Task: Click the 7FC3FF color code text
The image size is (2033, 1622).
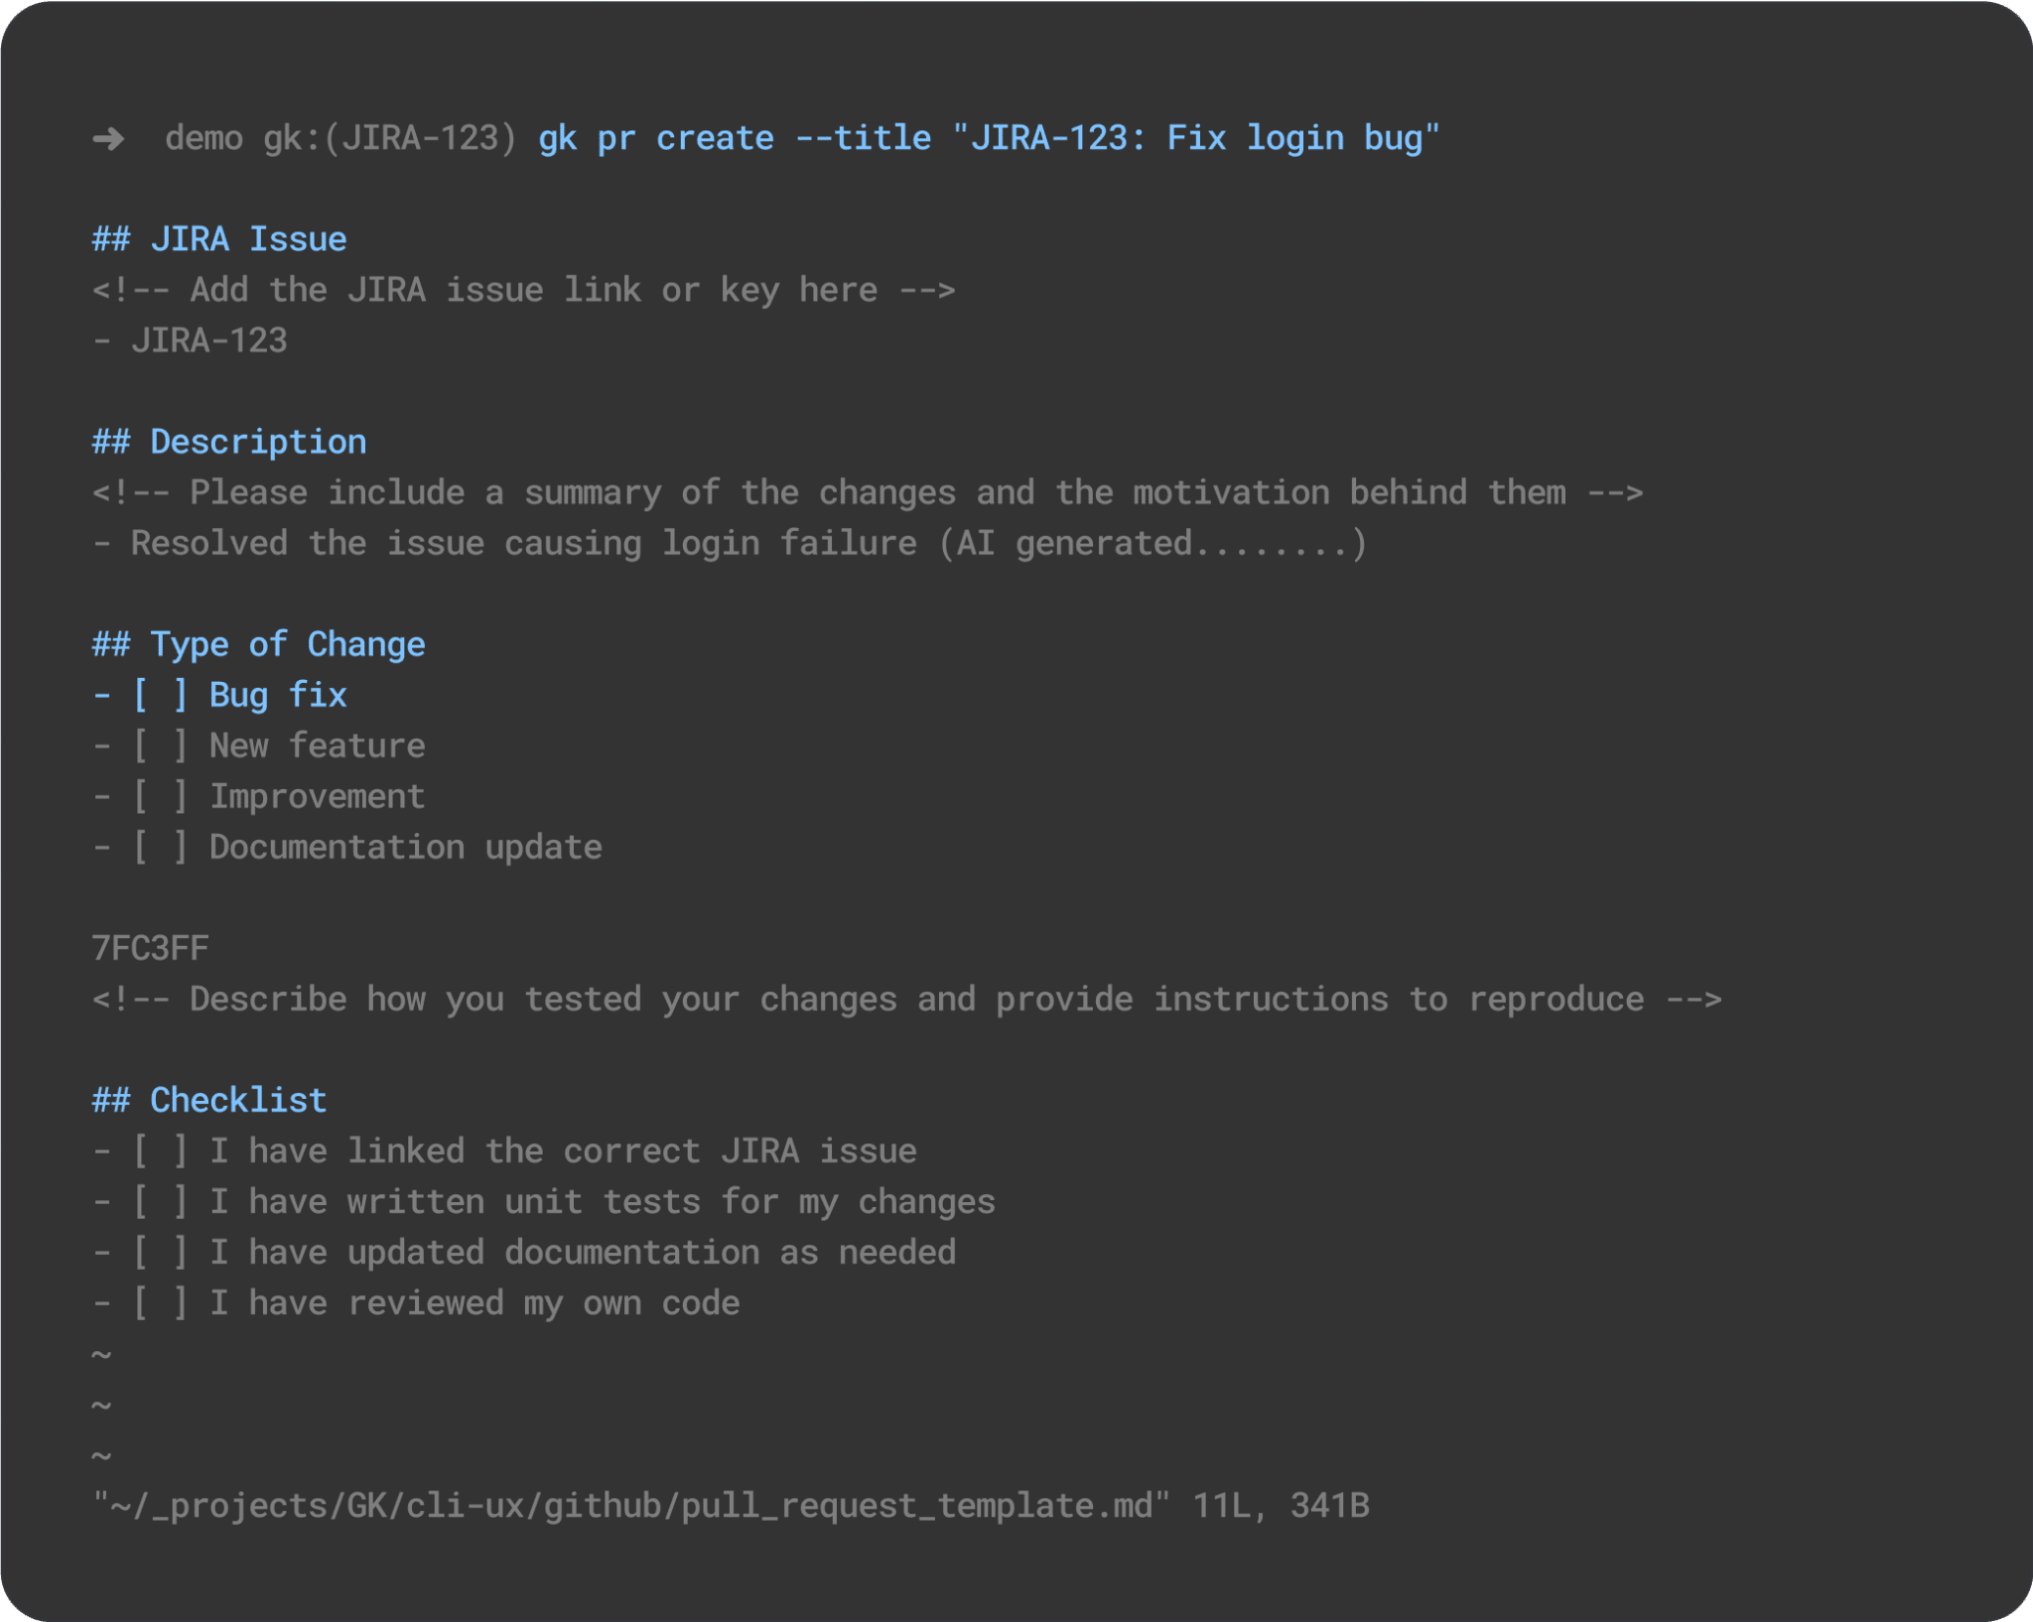Action: coord(150,949)
